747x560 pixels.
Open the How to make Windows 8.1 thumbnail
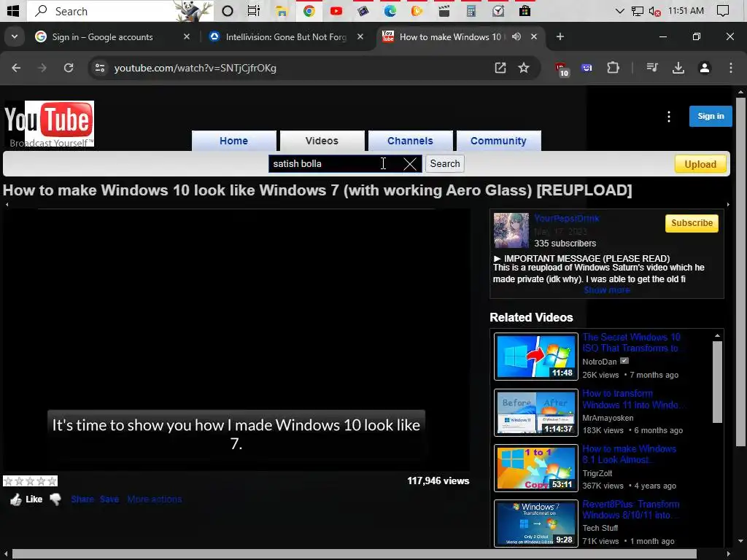[536, 467]
